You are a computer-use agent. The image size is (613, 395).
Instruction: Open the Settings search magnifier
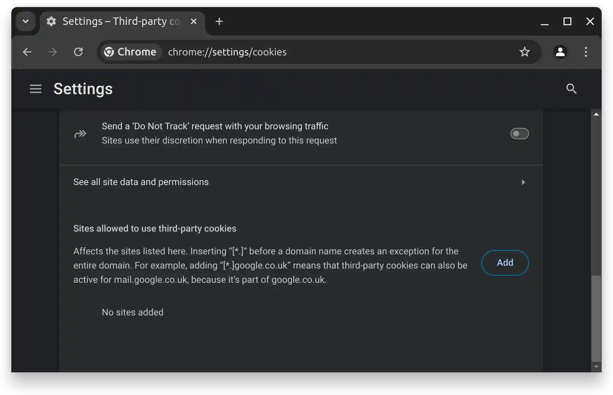coord(571,88)
